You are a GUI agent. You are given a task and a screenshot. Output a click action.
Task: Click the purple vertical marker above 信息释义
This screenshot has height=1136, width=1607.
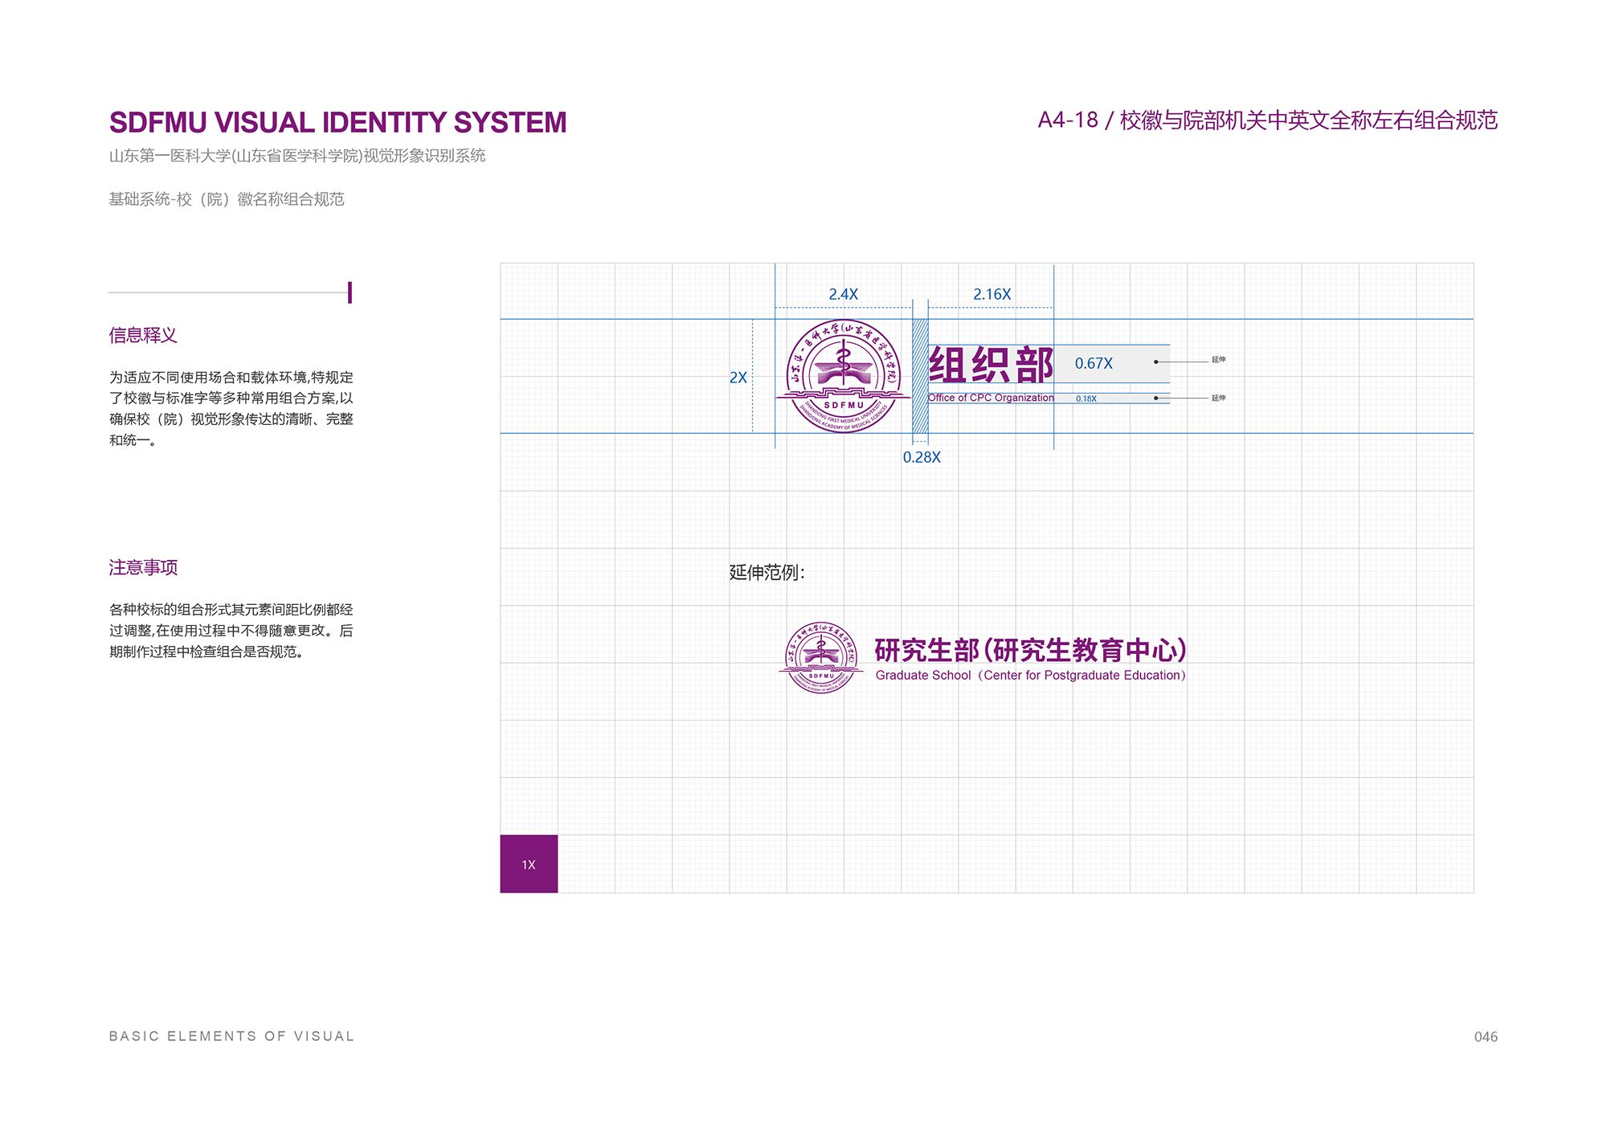pyautogui.click(x=350, y=292)
